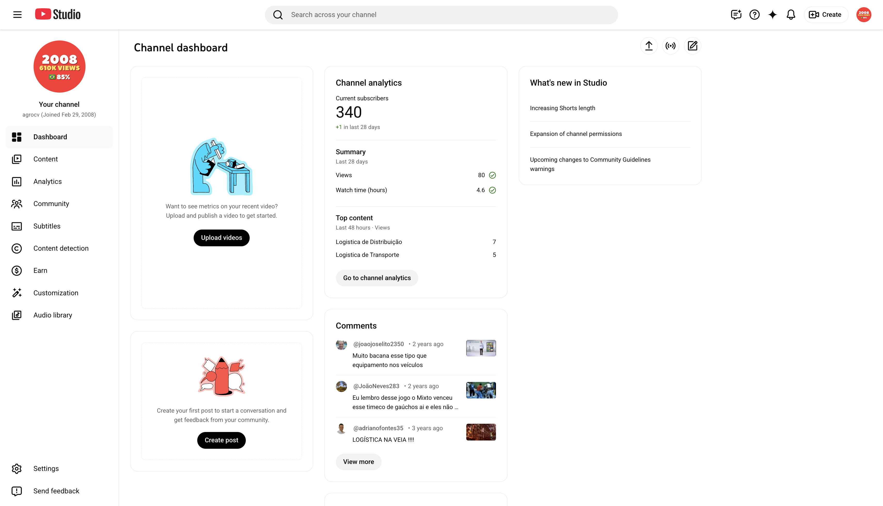This screenshot has height=506, width=883.
Task: Click @JoãoNeves283 commenter avatar
Action: coord(341,386)
